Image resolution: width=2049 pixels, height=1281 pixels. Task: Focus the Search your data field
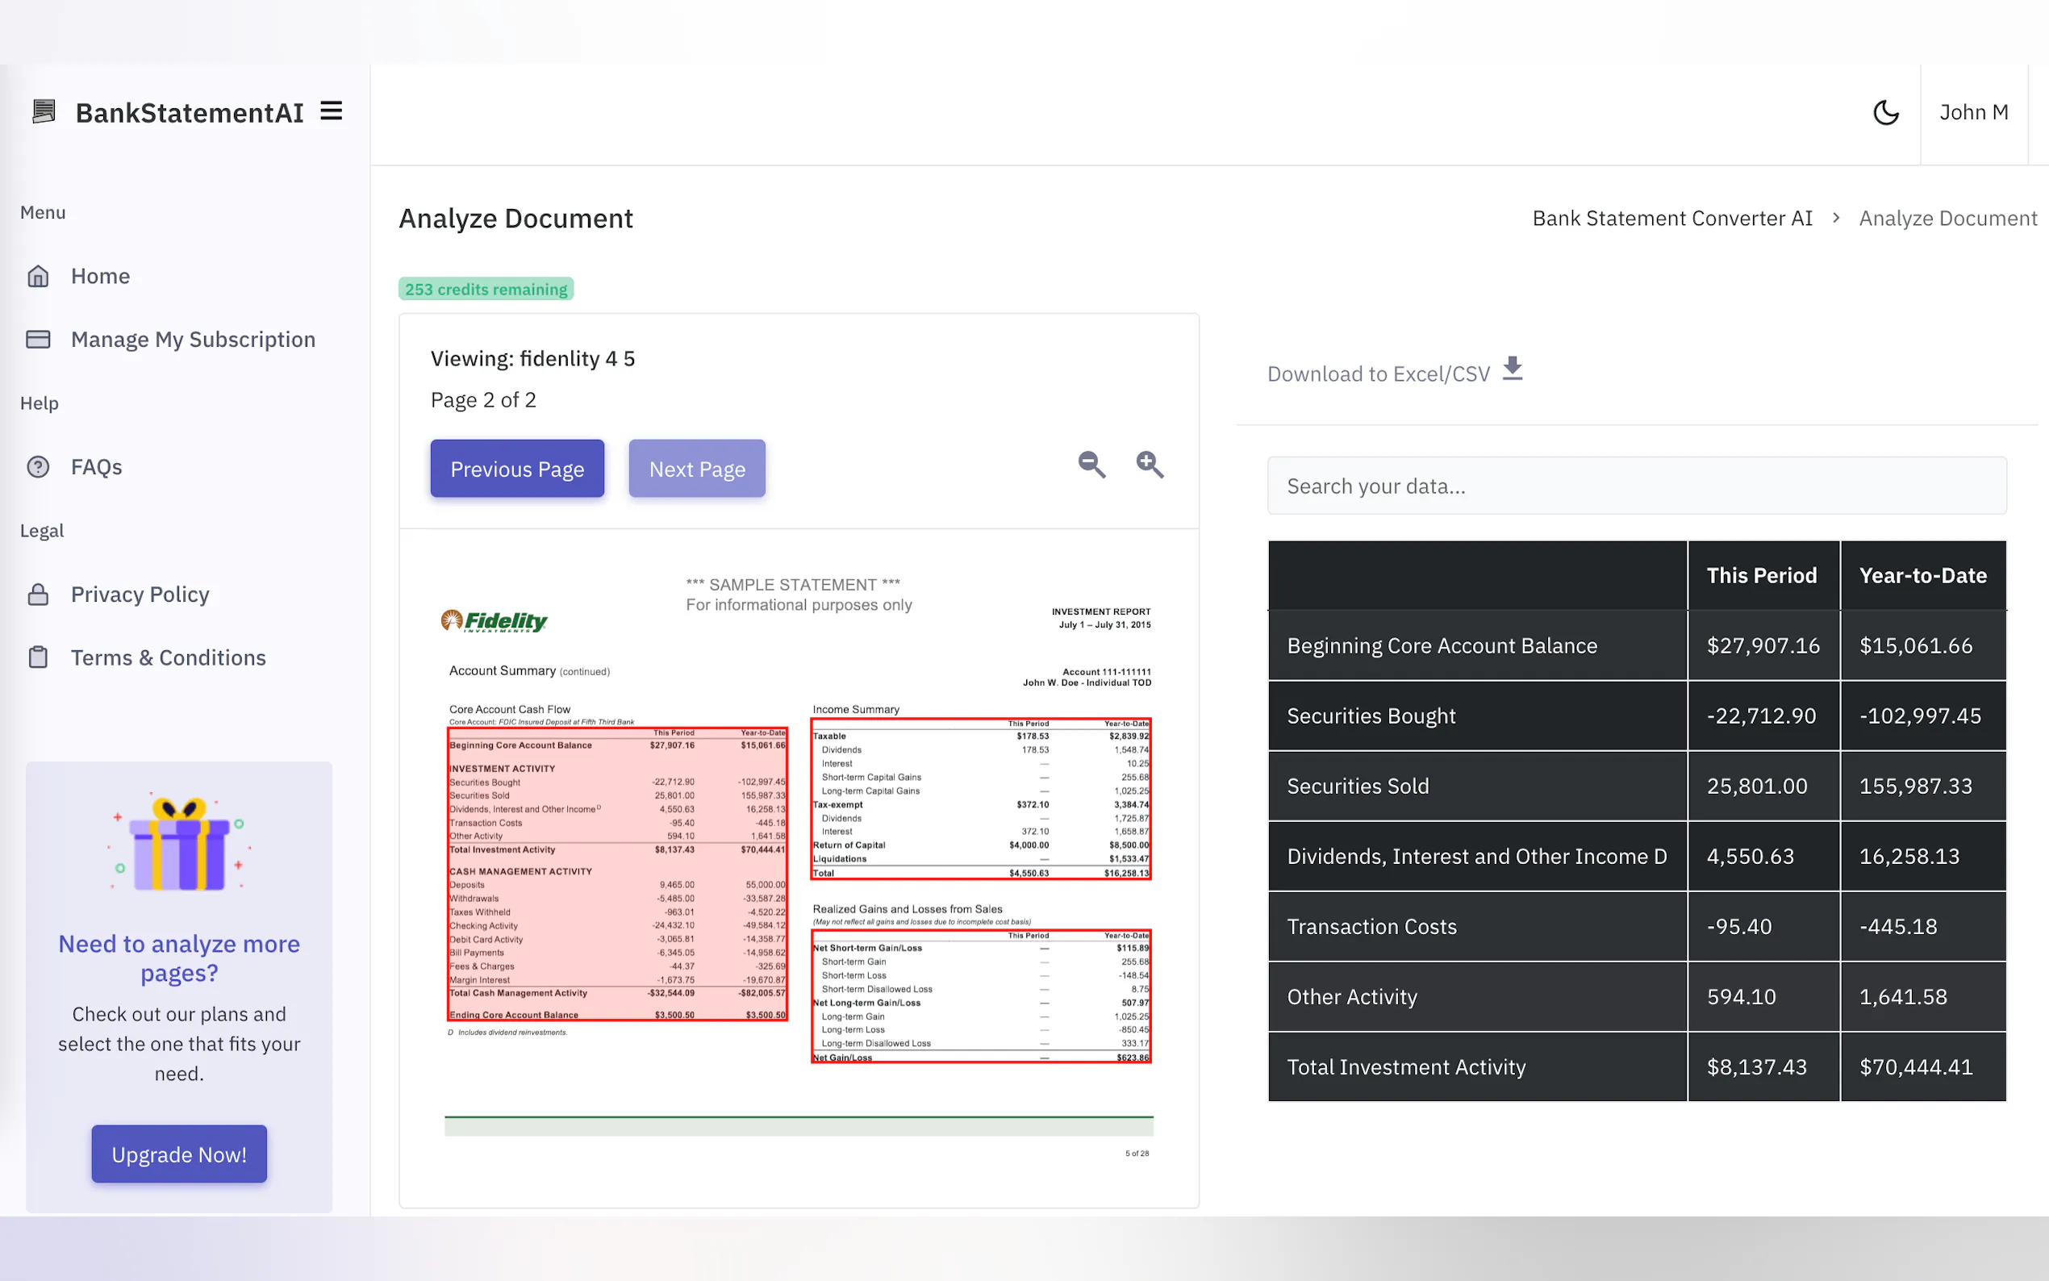(1636, 486)
